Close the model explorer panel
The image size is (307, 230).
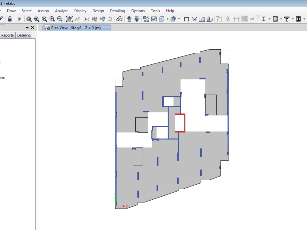(33, 28)
